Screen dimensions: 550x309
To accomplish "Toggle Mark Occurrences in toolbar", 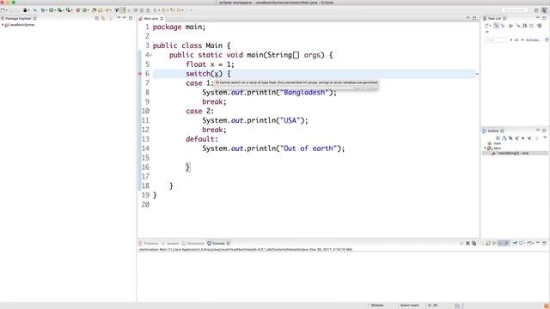I will (x=123, y=10).
